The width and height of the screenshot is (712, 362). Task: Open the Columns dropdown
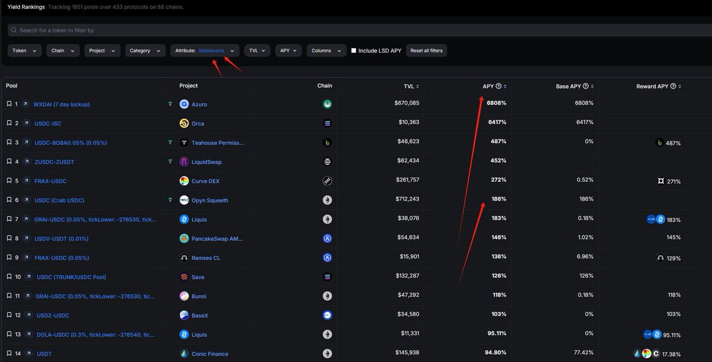(x=326, y=50)
